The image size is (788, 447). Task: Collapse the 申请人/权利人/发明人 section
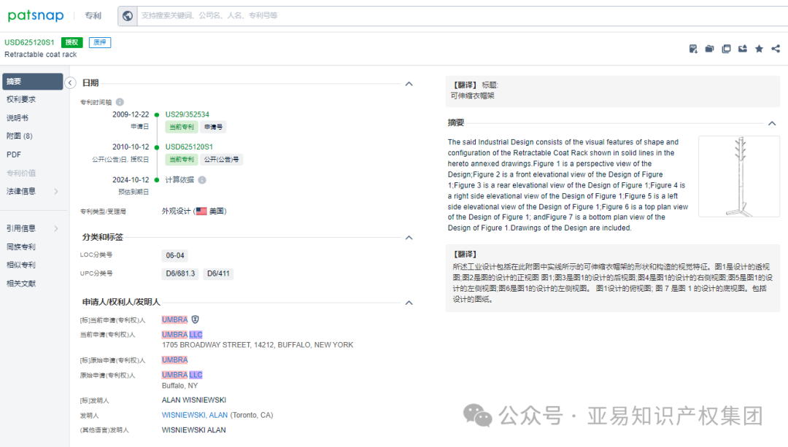coord(409,303)
